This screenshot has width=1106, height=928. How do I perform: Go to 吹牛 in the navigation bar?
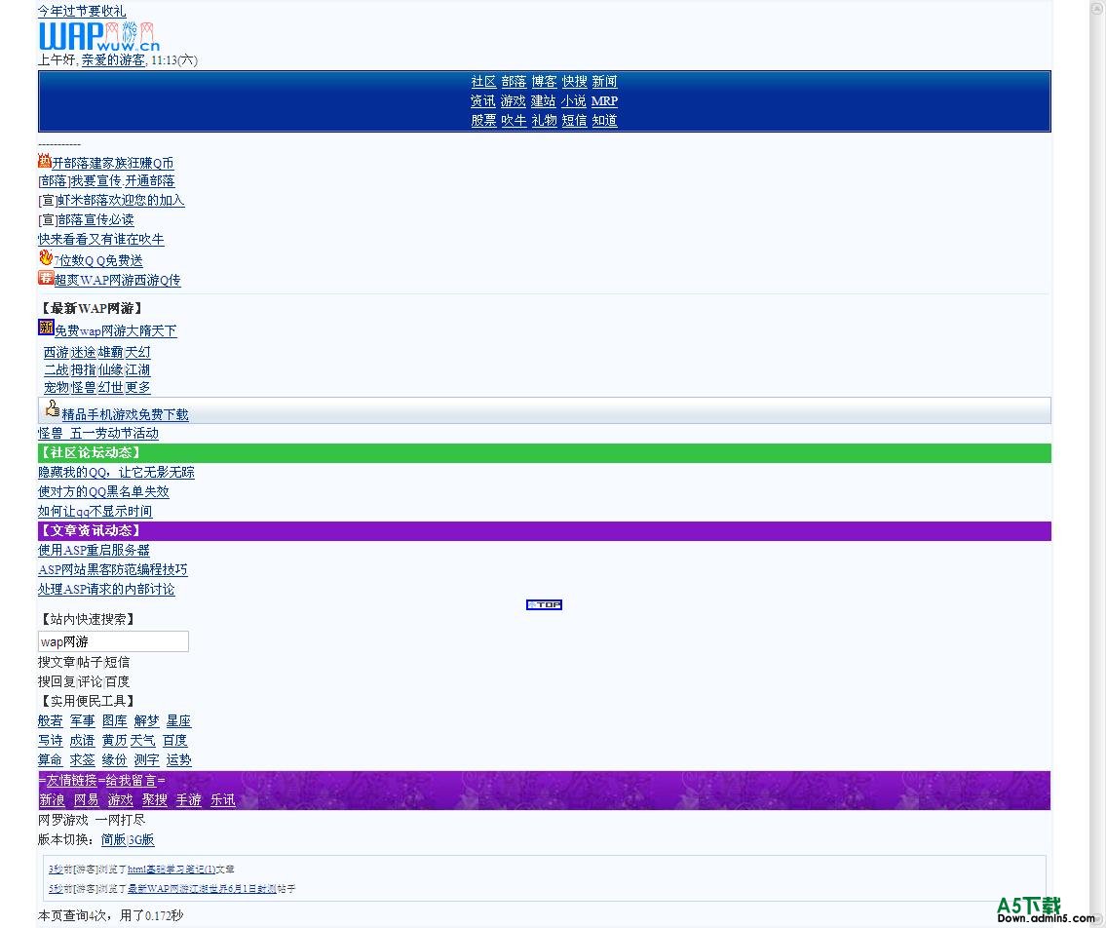tap(515, 121)
